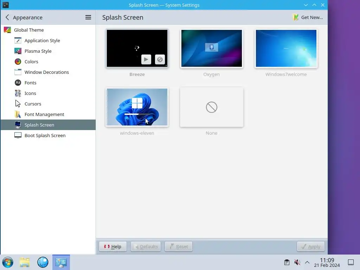360x270 pixels.
Task: Select the Oxygen splash screen thumbnail
Action: [x=211, y=48]
